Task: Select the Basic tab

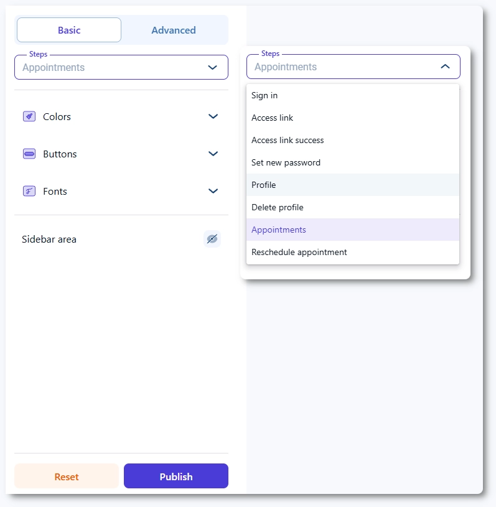Action: (x=69, y=30)
